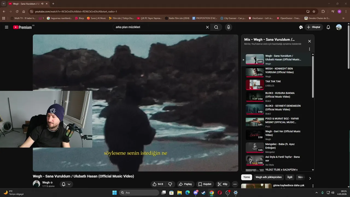350x197 pixels.
Task: Click the Paylaş share button
Action: click(186, 184)
